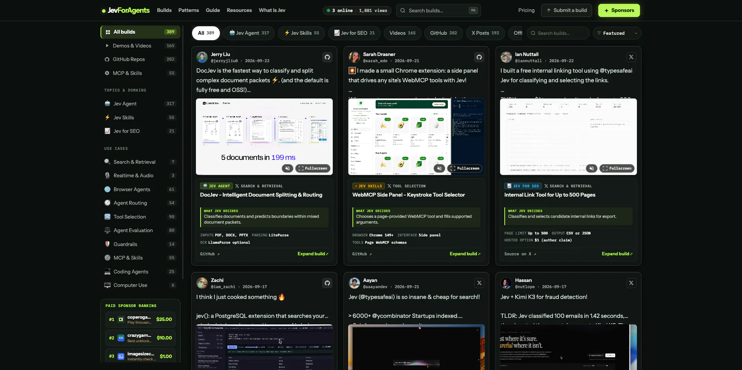Focus the filter bar Search builds field
This screenshot has height=370, width=742.
coord(558,33)
